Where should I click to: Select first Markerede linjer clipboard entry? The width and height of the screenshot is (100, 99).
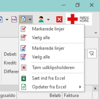[52, 29]
